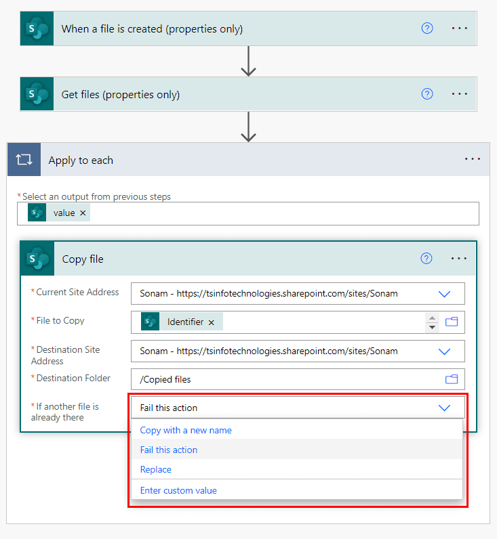Open help for 'When a file is created' trigger
The height and width of the screenshot is (539, 497).
tap(427, 28)
